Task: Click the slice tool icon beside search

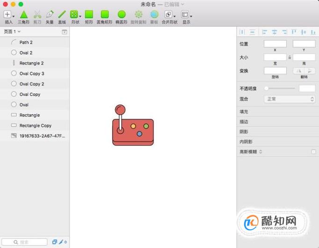Action: tap(61, 242)
